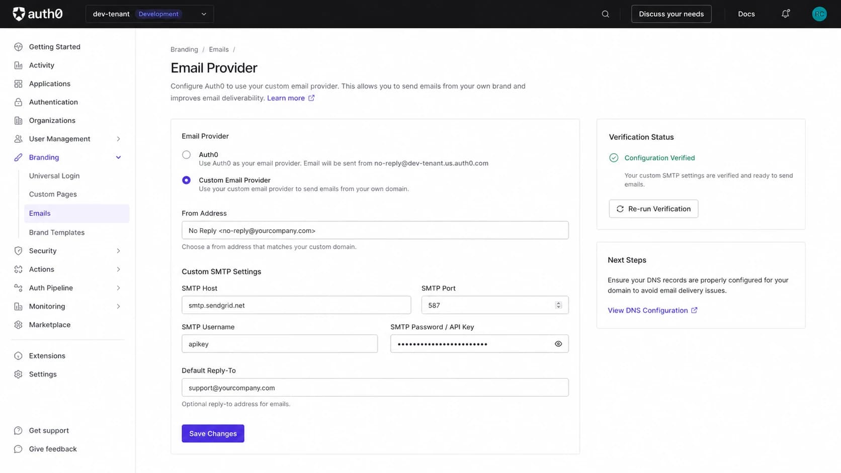Screen dimensions: 841x473
Task: Click the refresh icon in Re-run Verification
Action: (620, 209)
